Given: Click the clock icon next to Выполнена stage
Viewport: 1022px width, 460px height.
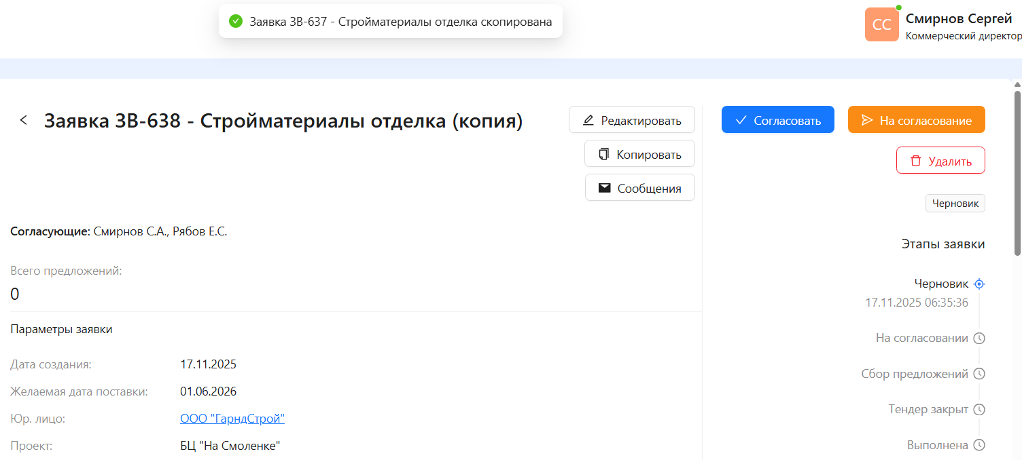Looking at the screenshot, I should pyautogui.click(x=979, y=444).
